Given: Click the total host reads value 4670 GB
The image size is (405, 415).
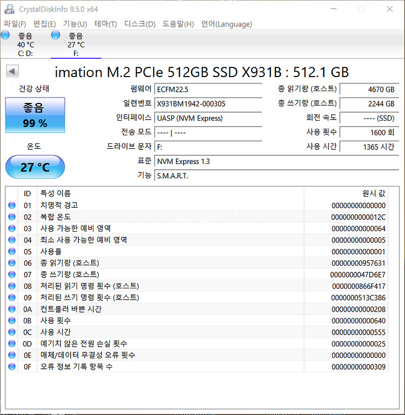Looking at the screenshot, I should (369, 89).
